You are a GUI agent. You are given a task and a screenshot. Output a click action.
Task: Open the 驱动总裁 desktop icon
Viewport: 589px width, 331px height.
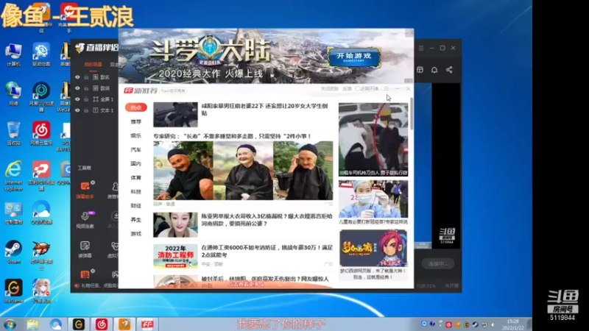pyautogui.click(x=41, y=54)
